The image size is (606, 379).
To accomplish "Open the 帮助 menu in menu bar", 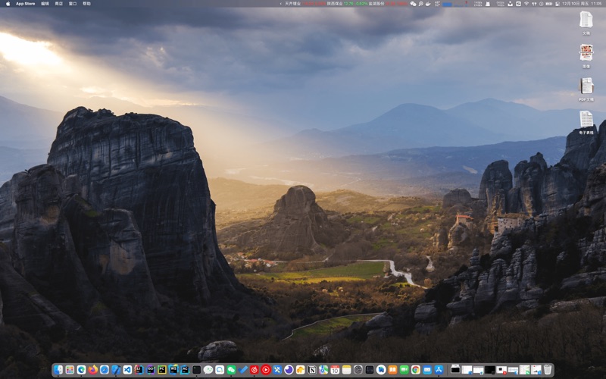I will [86, 4].
